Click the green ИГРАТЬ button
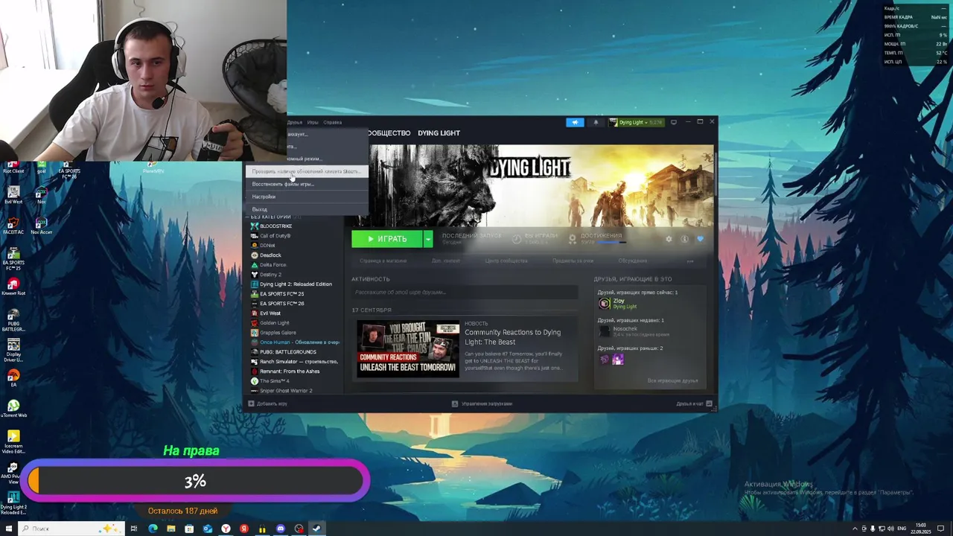Image resolution: width=953 pixels, height=536 pixels. coord(387,239)
